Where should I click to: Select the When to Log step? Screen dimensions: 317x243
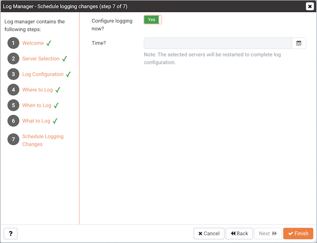37,105
